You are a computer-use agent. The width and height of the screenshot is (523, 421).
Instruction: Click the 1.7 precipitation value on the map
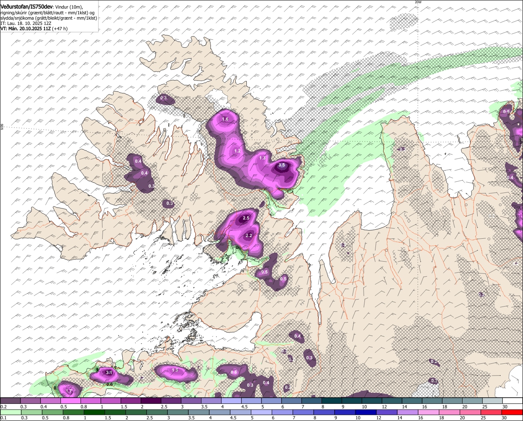[x=69, y=391]
